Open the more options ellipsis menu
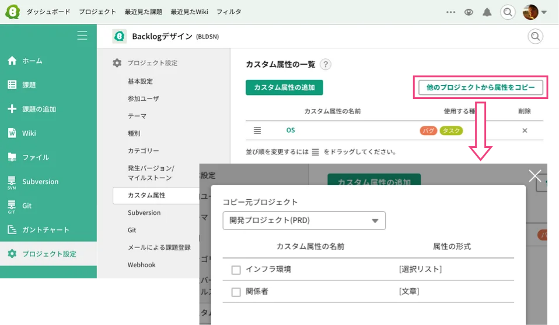The width and height of the screenshot is (559, 325). point(450,12)
